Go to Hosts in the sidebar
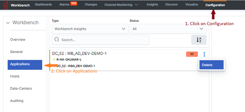 pos(15,76)
